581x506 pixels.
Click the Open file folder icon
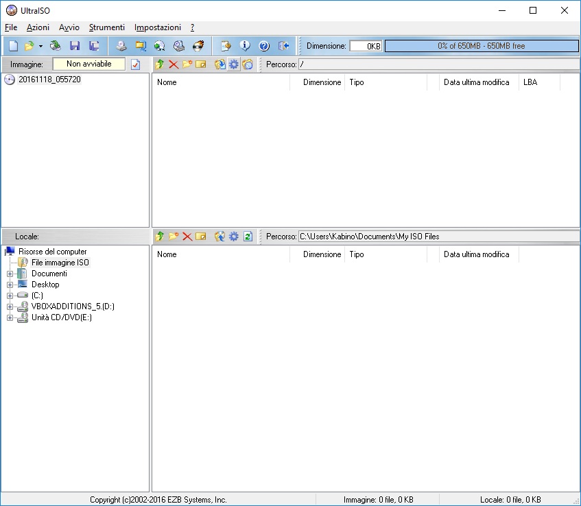pos(29,46)
